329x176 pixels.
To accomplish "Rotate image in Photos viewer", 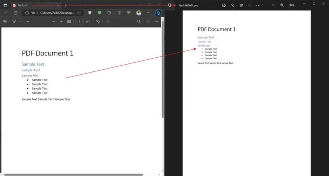I will click(233, 5).
